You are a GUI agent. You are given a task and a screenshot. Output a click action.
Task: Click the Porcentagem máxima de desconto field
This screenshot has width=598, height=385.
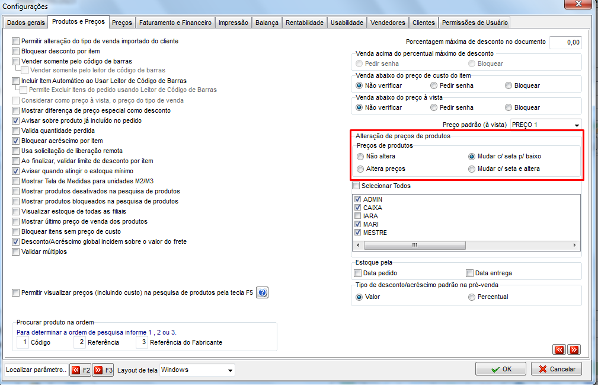click(x=565, y=42)
